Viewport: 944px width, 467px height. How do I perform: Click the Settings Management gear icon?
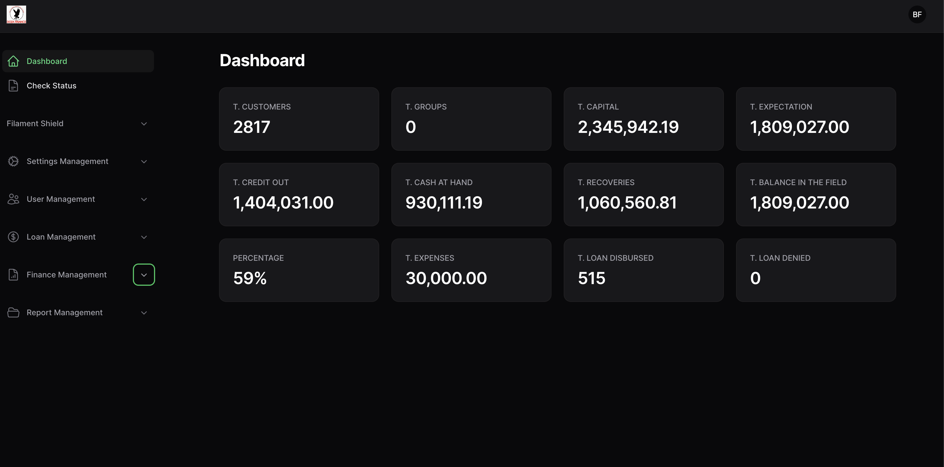point(13,161)
